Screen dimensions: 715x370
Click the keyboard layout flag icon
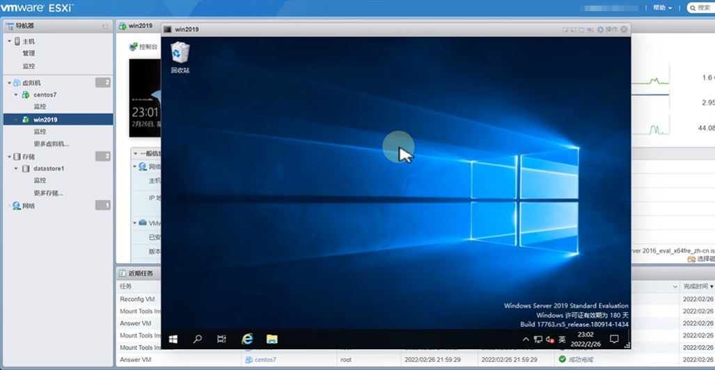590,29
